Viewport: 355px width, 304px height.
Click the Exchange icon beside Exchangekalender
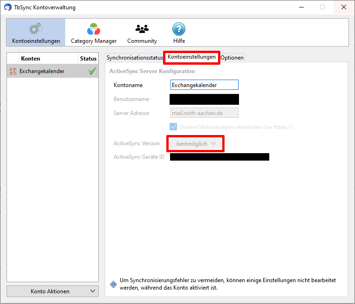tap(13, 71)
